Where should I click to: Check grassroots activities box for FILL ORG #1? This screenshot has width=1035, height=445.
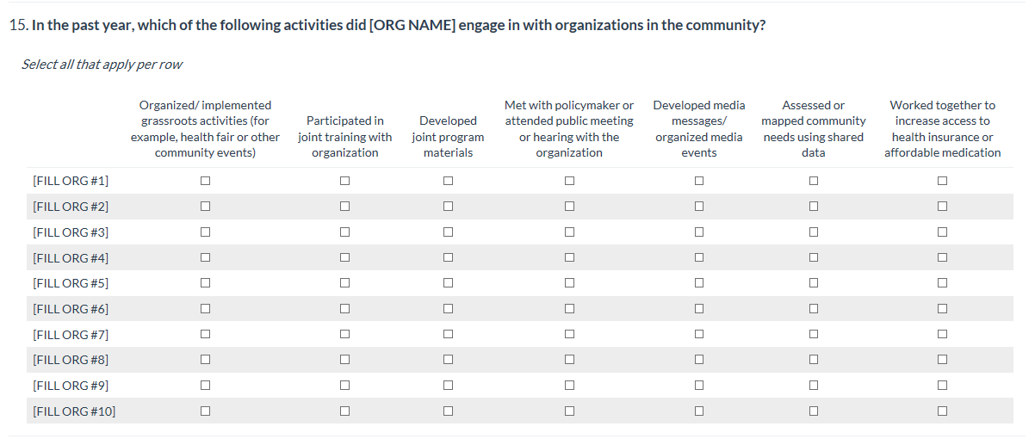coord(206,181)
